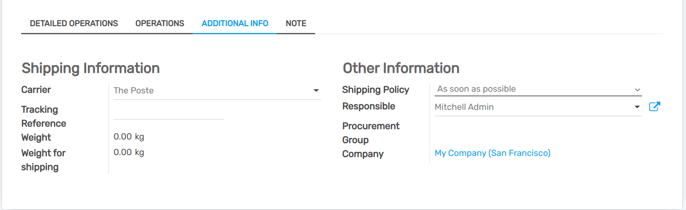Click the 'Mitchell Admin' responsible text
Screen dimensions: 686x210
pos(464,107)
